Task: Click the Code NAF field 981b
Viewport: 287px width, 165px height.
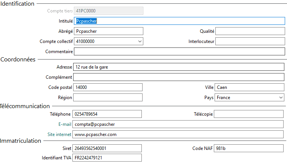Action: pyautogui.click(x=249, y=148)
